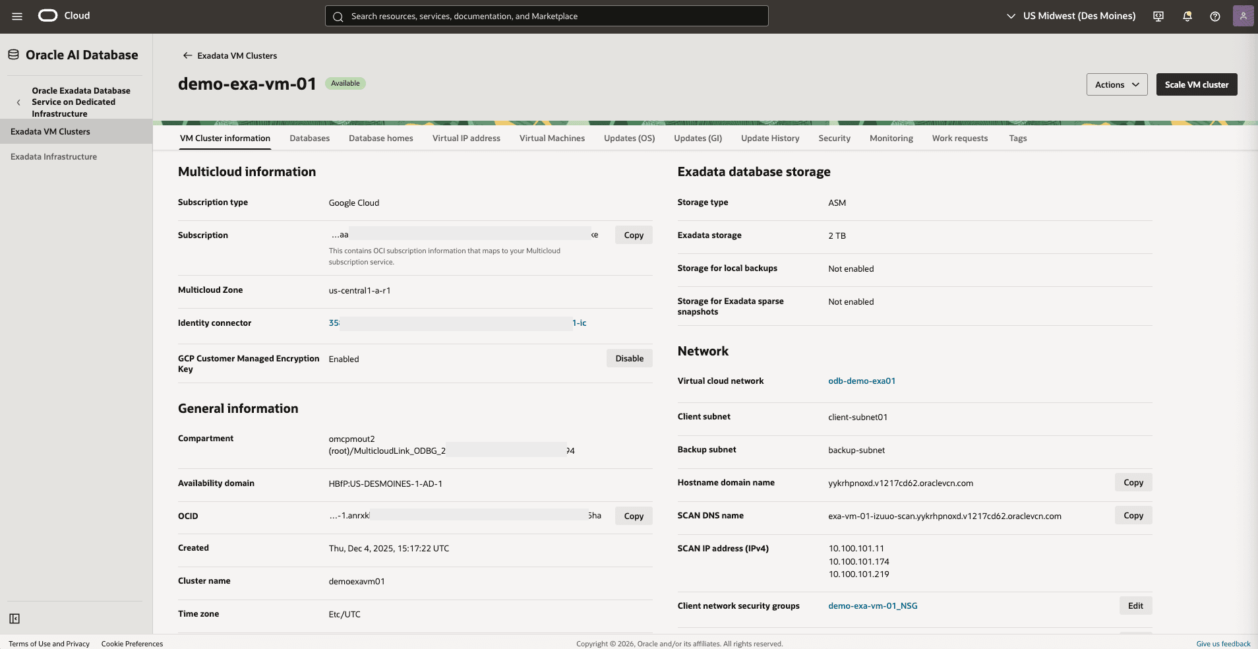This screenshot has width=1258, height=649.
Task: Click the Oracle AI Database service icon
Action: pyautogui.click(x=12, y=55)
